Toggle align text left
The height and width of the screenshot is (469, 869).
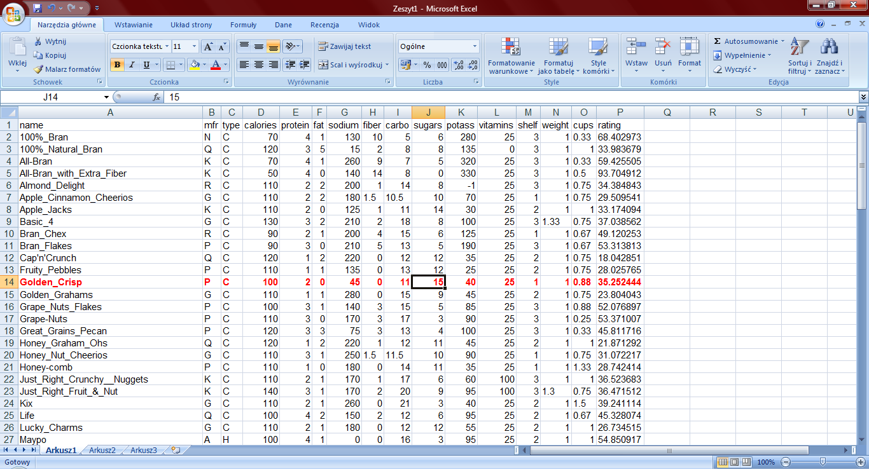point(244,65)
